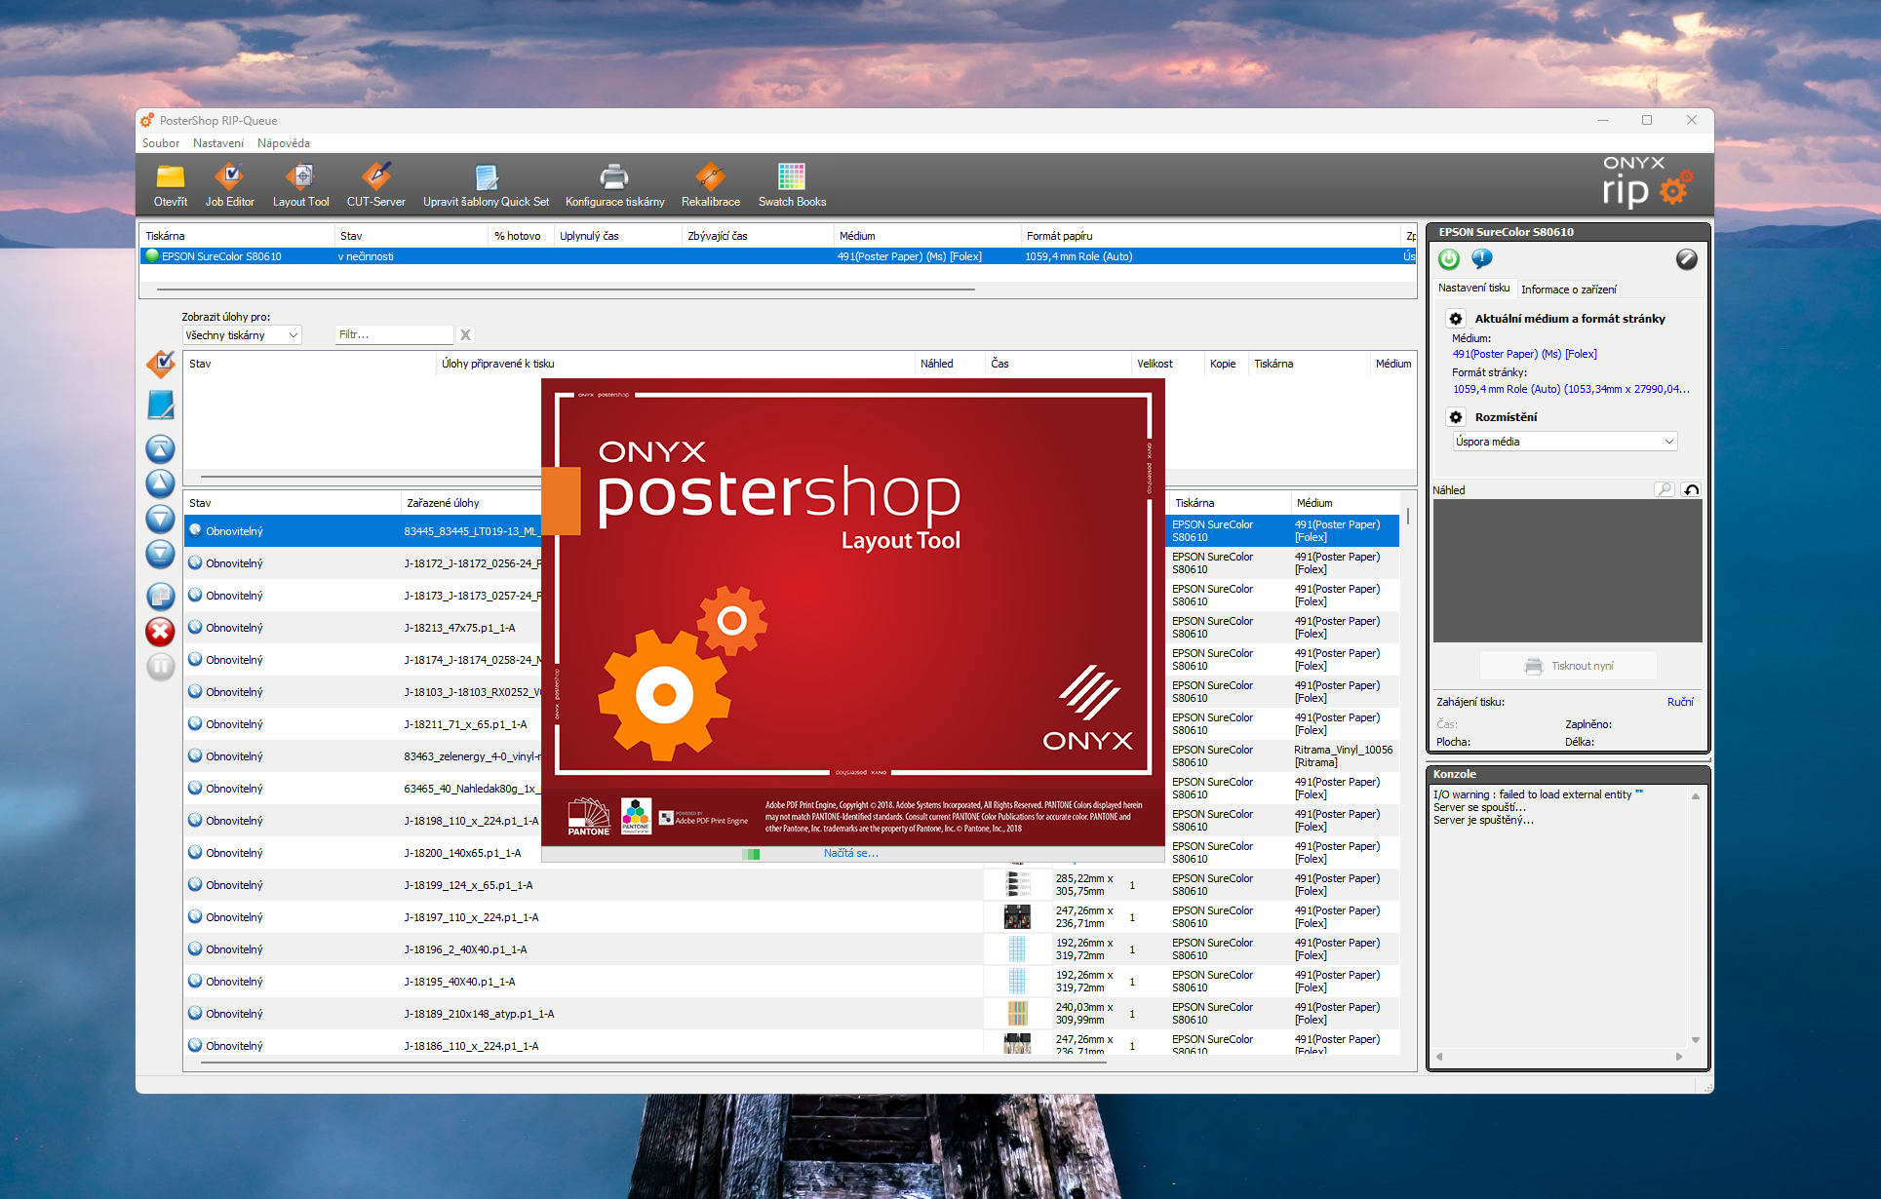Click the job editor checkmark sidebar icon
Image resolution: width=1881 pixels, height=1199 pixels.
tap(161, 364)
